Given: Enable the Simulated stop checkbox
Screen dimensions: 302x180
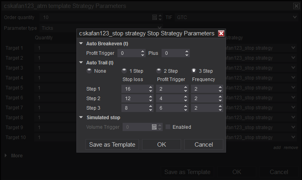Looking at the screenshot, I should [168, 127].
